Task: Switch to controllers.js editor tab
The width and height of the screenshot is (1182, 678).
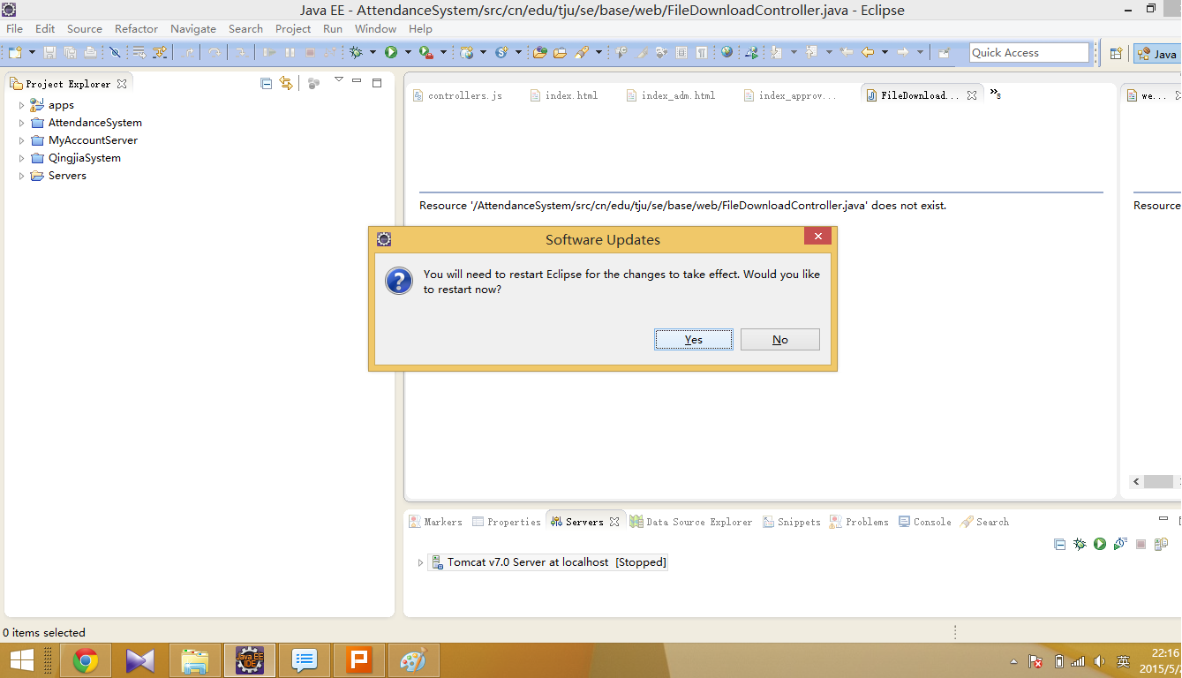Action: coord(457,95)
